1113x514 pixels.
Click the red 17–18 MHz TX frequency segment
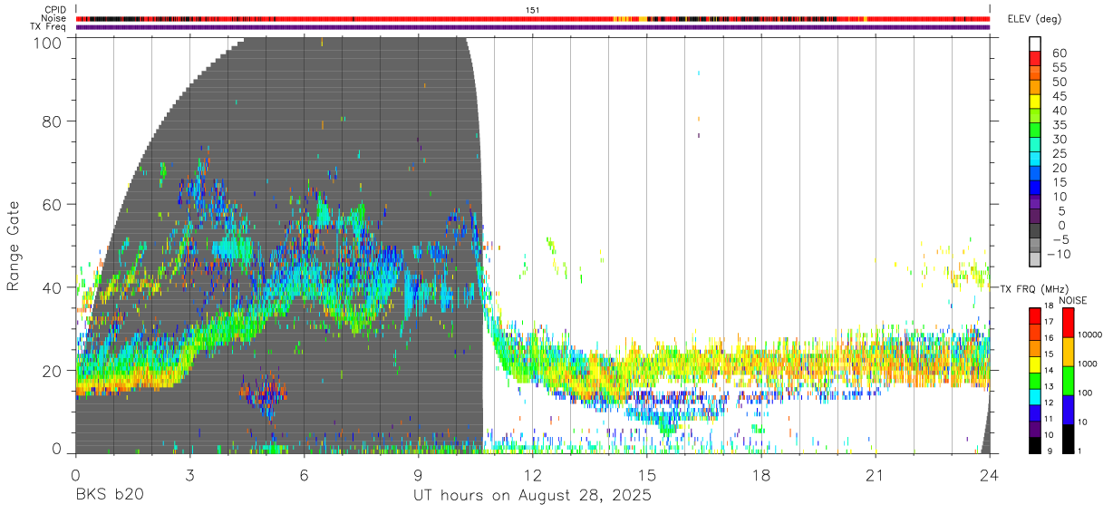pos(1035,315)
